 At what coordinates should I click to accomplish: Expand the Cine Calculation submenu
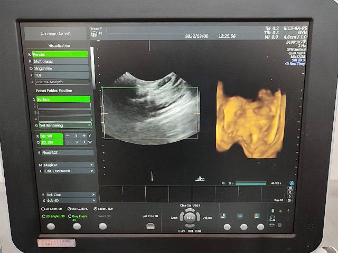click(69, 171)
